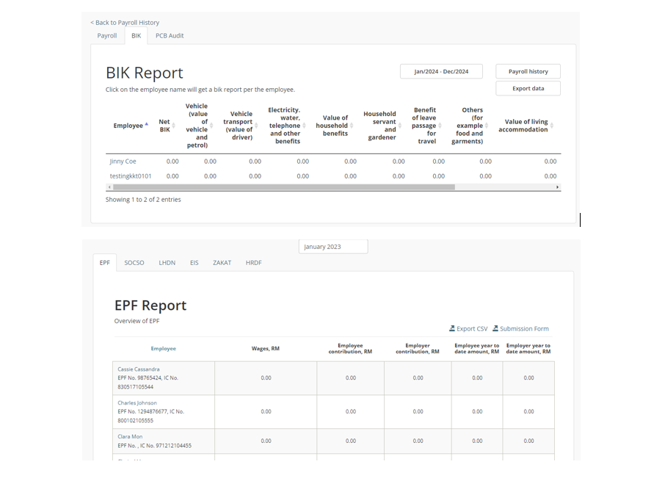665x492 pixels.
Task: Sort by Net BIK column arrows
Action: pyautogui.click(x=173, y=126)
